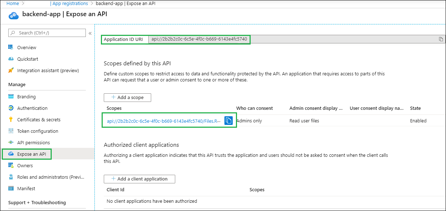Image resolution: width=446 pixels, height=211 pixels.
Task: Copy the Application ID URI
Action: click(441, 39)
